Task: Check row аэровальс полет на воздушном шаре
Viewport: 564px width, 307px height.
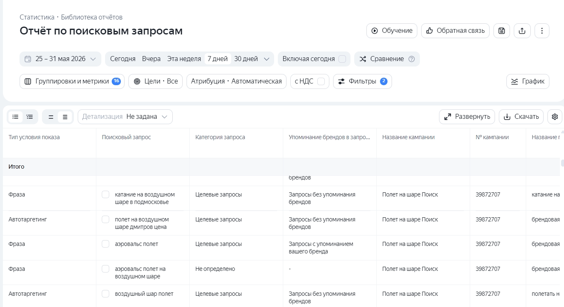Action: [x=105, y=269]
